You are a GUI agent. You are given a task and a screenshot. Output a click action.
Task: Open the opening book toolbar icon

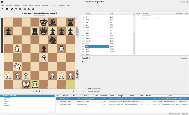(x=25, y=9)
